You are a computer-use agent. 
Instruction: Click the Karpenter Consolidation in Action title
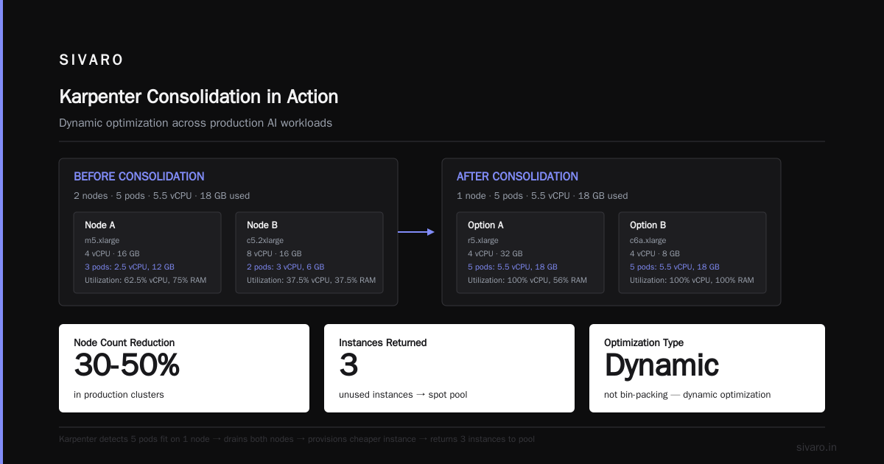(x=198, y=96)
